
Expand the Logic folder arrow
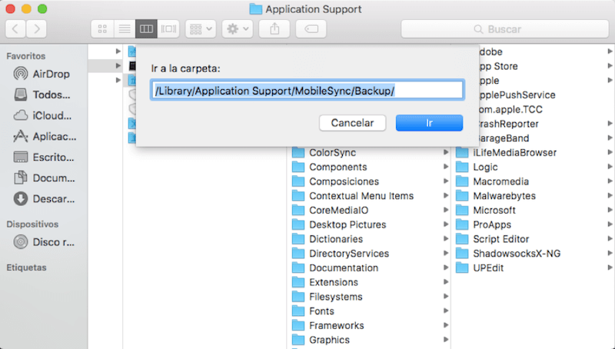(610, 167)
